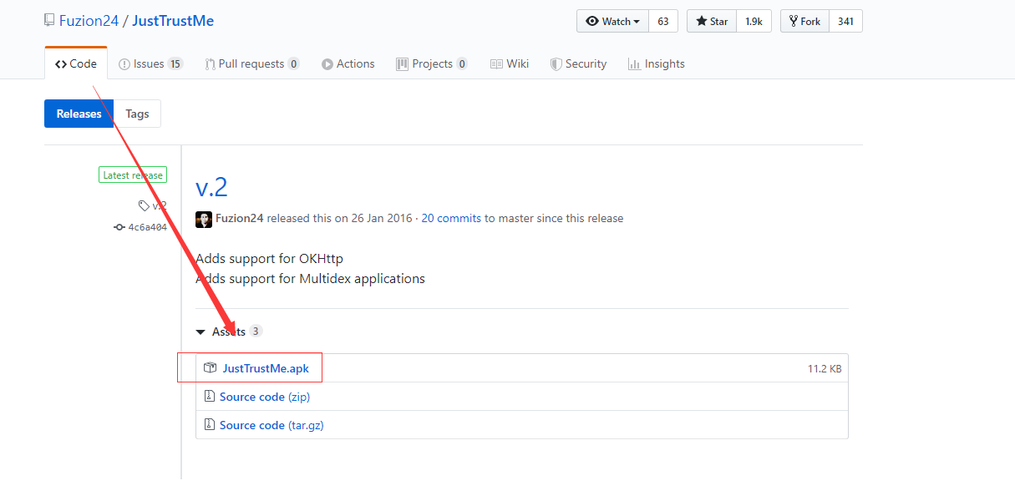Click the star icon
This screenshot has height=481, width=1015.
pyautogui.click(x=702, y=22)
